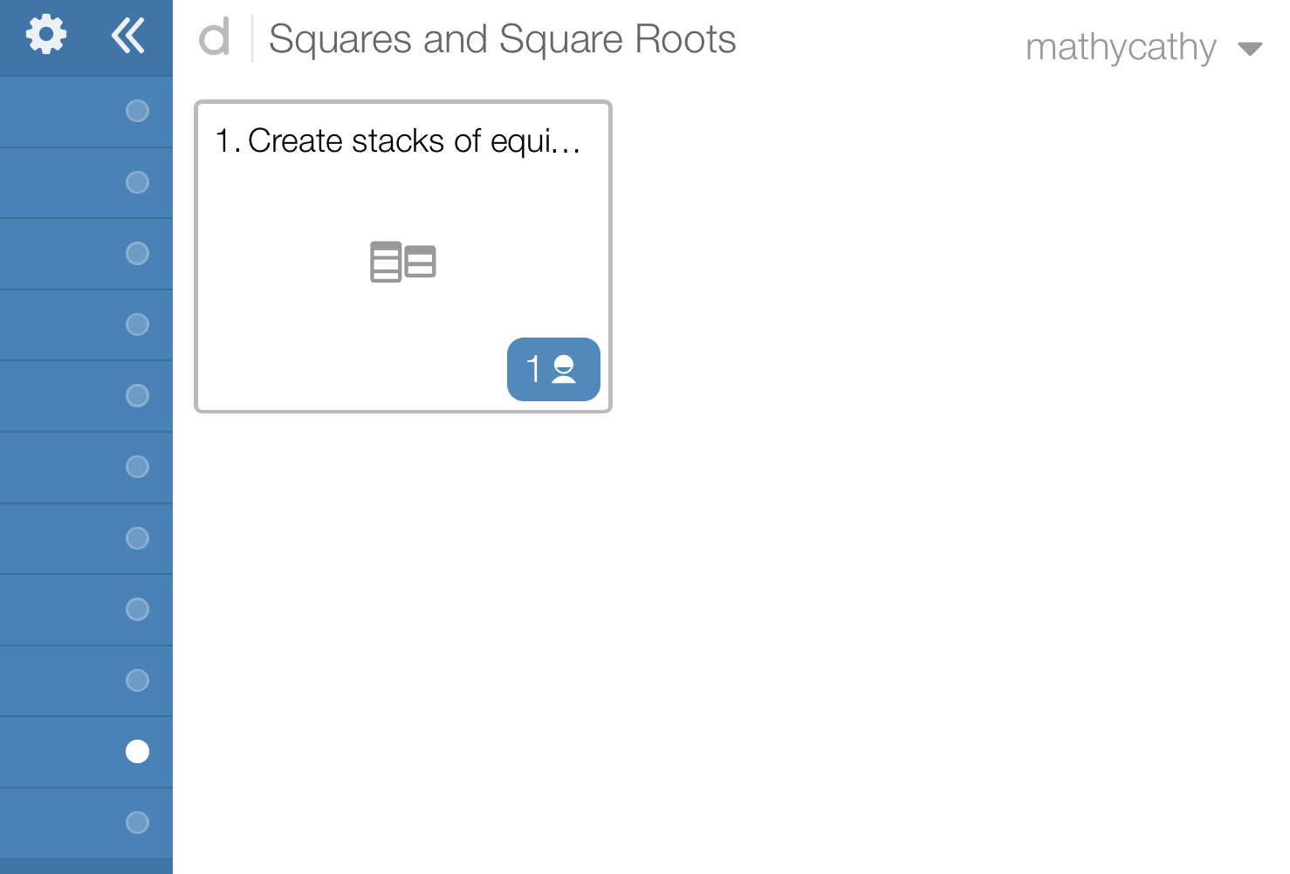
Task: Open the card sort icon on screen card
Action: click(402, 262)
